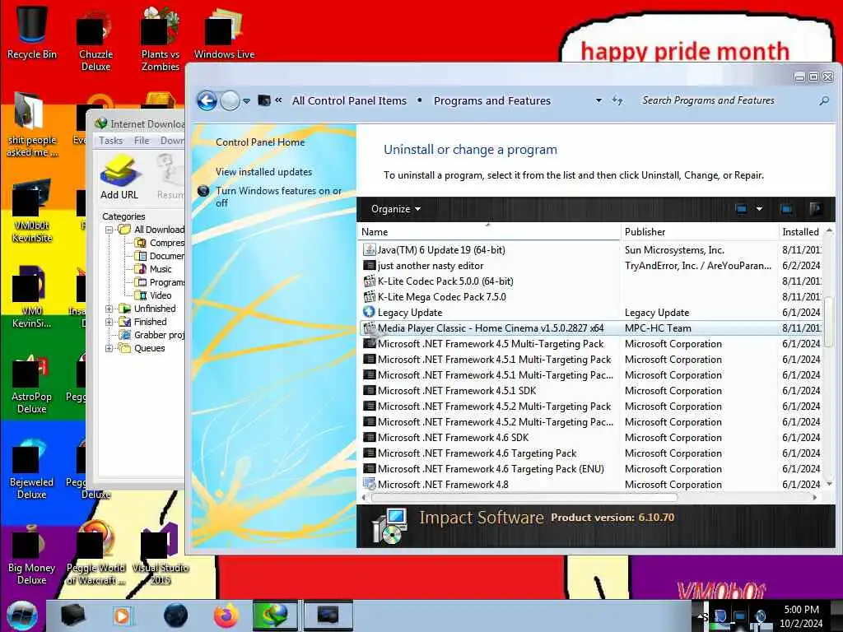This screenshot has height=632, width=843.
Task: Open the media player taskbar icon
Action: pos(122,616)
